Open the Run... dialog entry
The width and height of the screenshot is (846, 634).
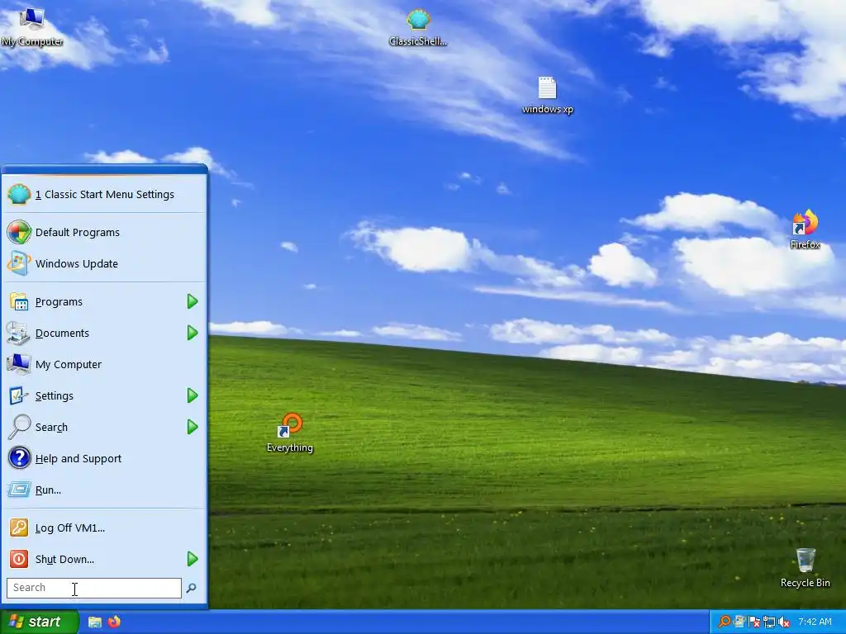pos(104,490)
